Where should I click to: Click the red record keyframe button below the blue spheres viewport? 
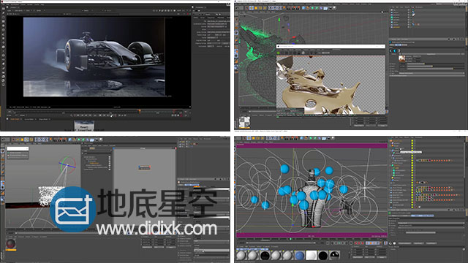[x=356, y=243]
